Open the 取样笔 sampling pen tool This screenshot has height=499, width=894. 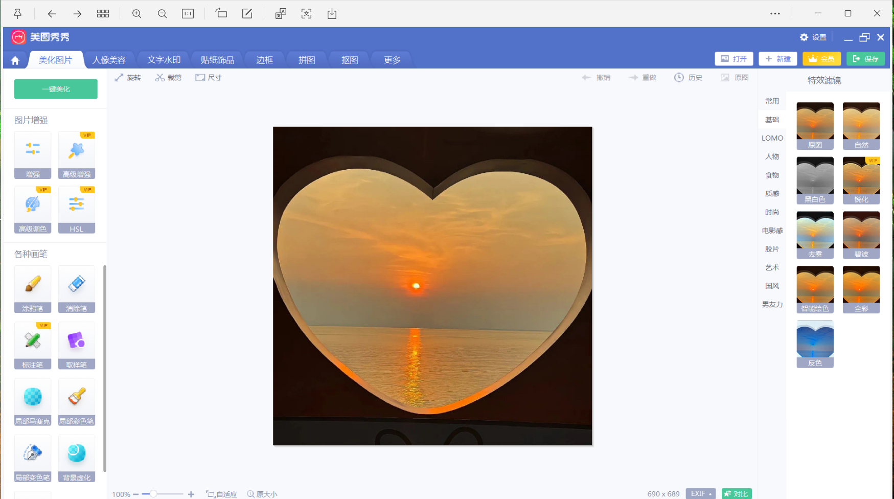(77, 345)
